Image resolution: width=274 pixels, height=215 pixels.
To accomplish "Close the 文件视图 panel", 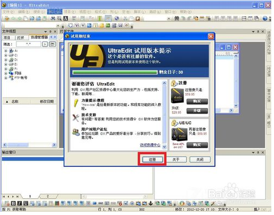I will coord(55,31).
